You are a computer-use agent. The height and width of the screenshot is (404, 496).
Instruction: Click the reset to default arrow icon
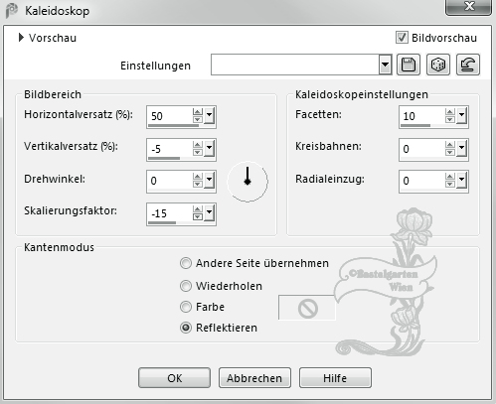pos(468,65)
